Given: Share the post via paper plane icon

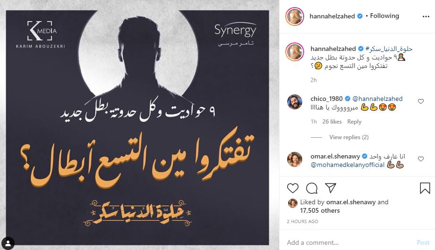Looking at the screenshot, I should click(331, 188).
